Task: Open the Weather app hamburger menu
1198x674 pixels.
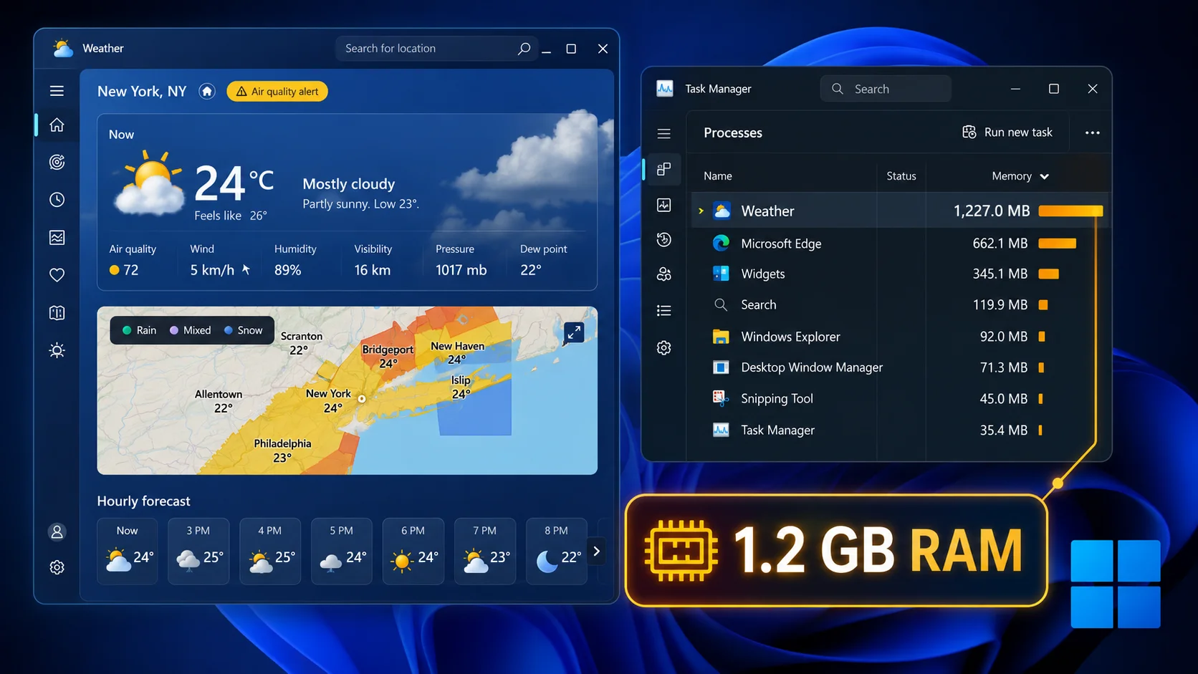Action: (57, 91)
